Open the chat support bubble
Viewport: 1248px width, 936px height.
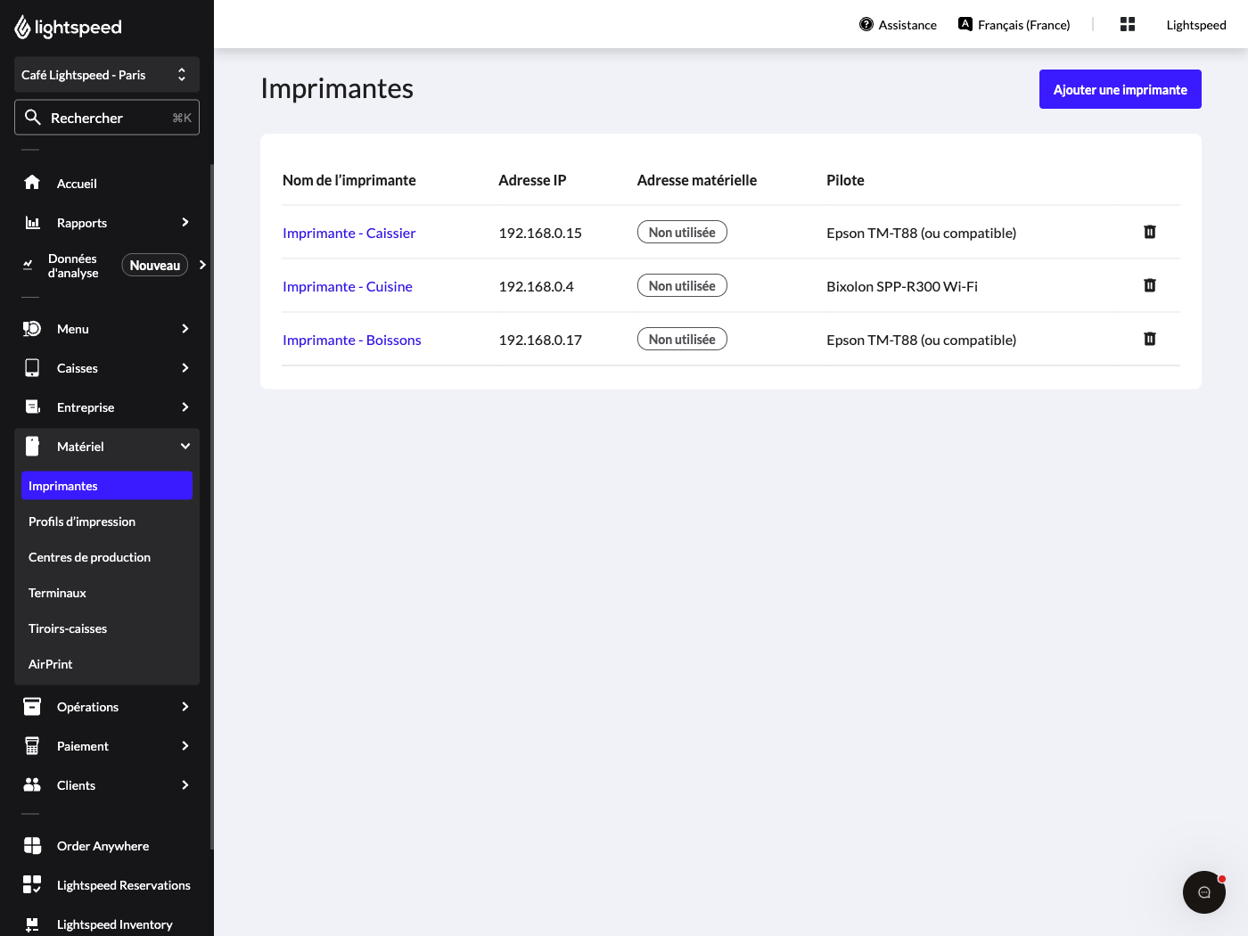1204,892
